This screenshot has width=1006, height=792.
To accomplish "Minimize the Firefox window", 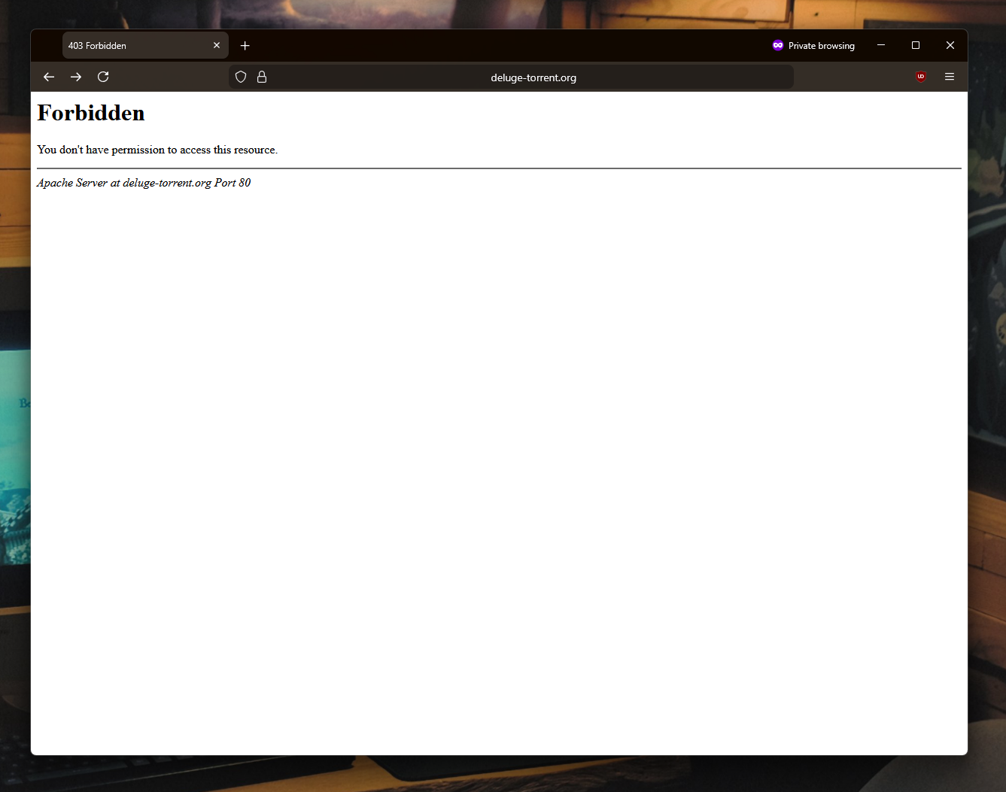I will click(881, 45).
